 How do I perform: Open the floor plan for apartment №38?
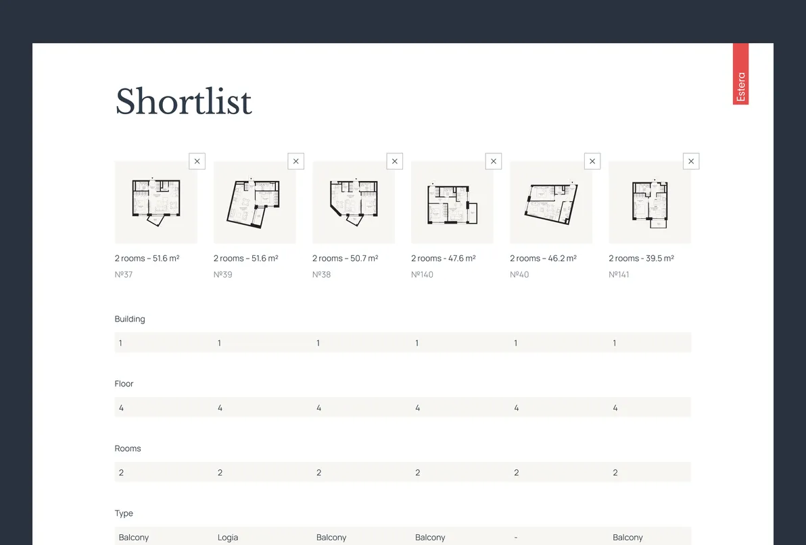[x=354, y=201]
